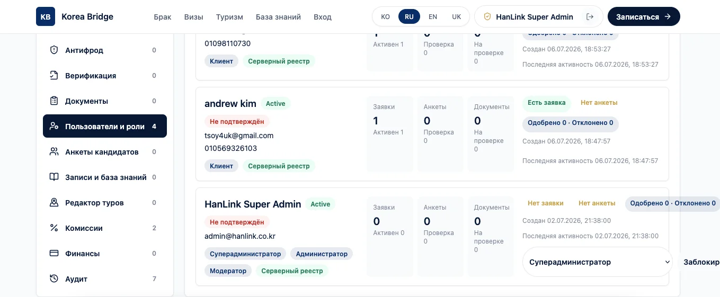Viewport: 720px width, 297px height.
Task: Click phone number 01098110730
Action: (x=228, y=43)
